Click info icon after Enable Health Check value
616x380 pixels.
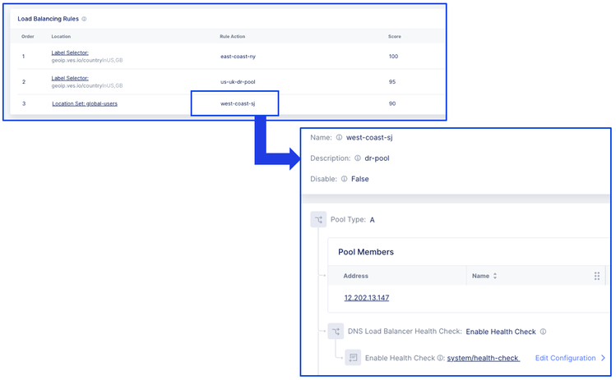(543, 332)
